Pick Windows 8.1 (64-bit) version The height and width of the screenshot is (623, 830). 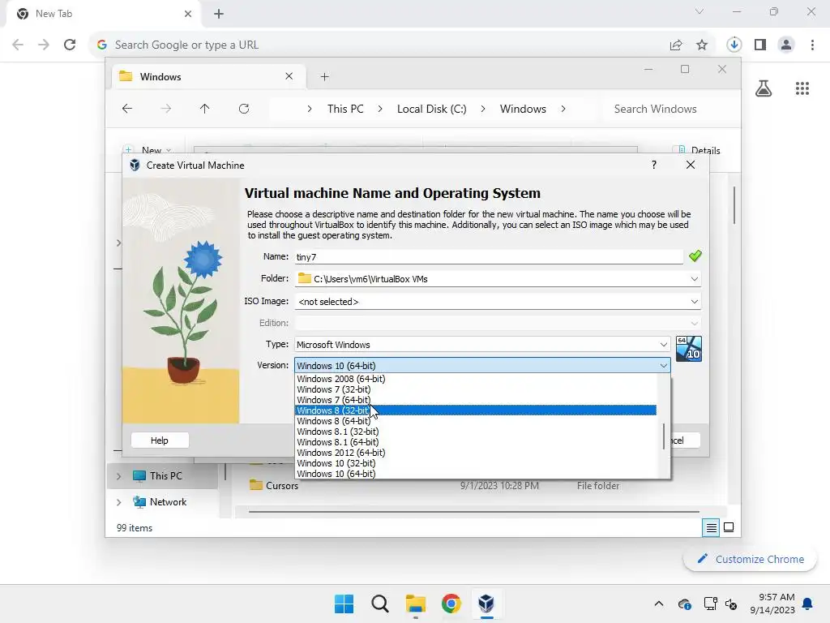point(475,442)
